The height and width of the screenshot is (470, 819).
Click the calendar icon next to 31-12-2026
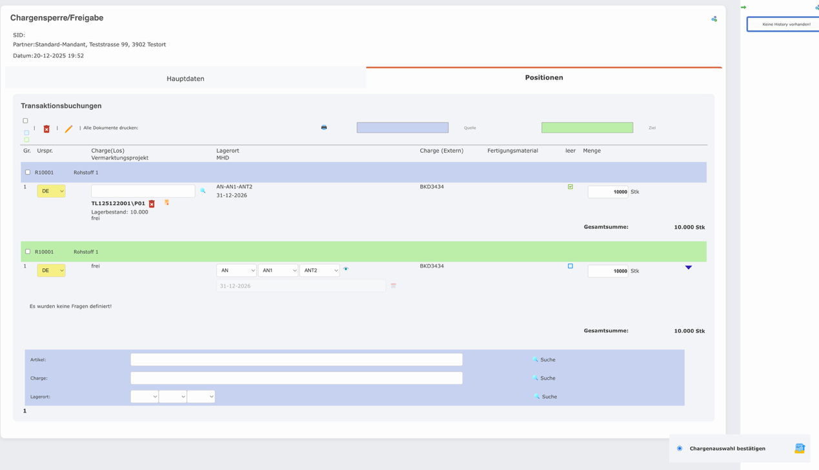tap(393, 286)
